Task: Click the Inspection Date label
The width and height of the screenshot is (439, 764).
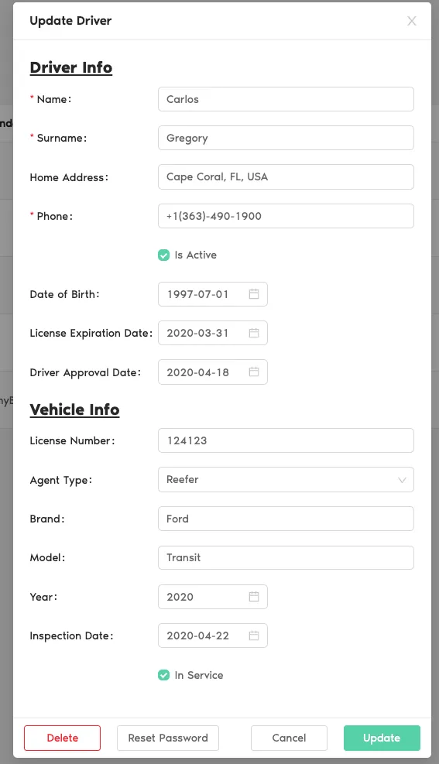Action: (72, 636)
